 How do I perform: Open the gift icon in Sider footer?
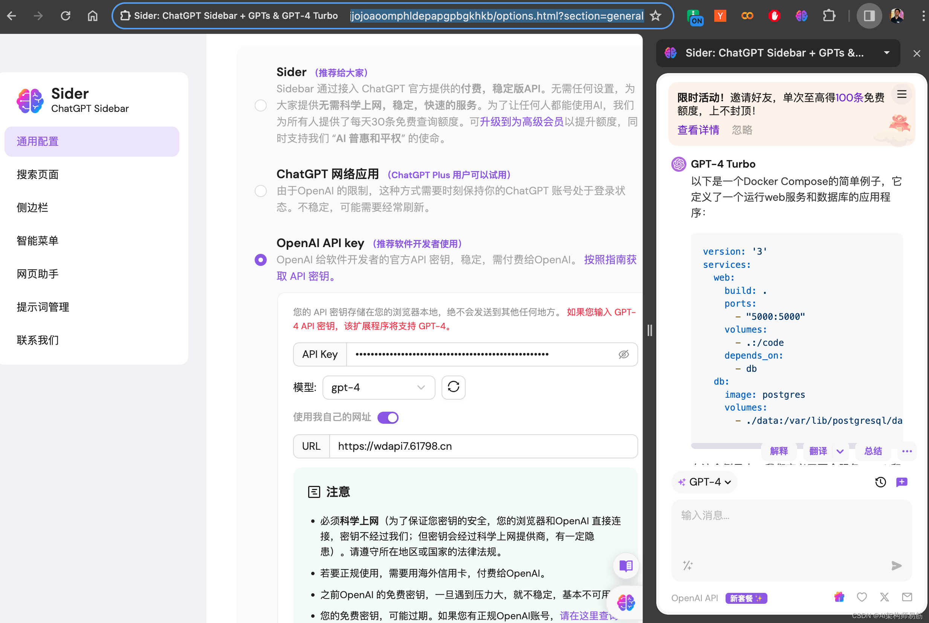click(x=839, y=597)
